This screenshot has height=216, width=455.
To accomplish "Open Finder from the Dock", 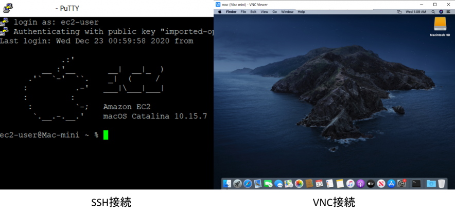I will [x=227, y=184].
